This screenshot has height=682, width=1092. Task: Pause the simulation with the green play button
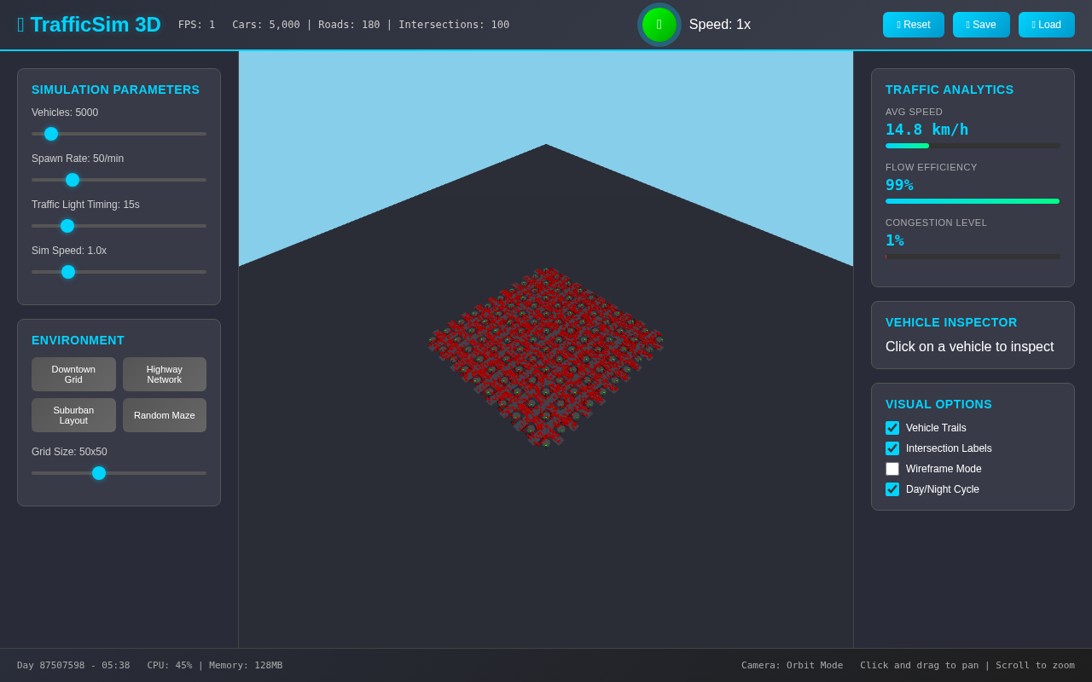pos(658,25)
